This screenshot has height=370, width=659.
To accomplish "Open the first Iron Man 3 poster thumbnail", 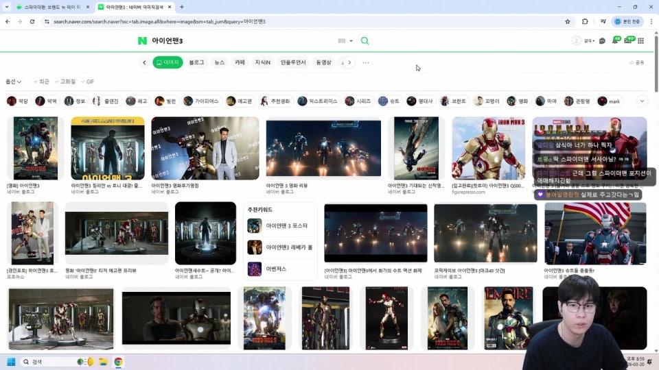I will 35,148.
